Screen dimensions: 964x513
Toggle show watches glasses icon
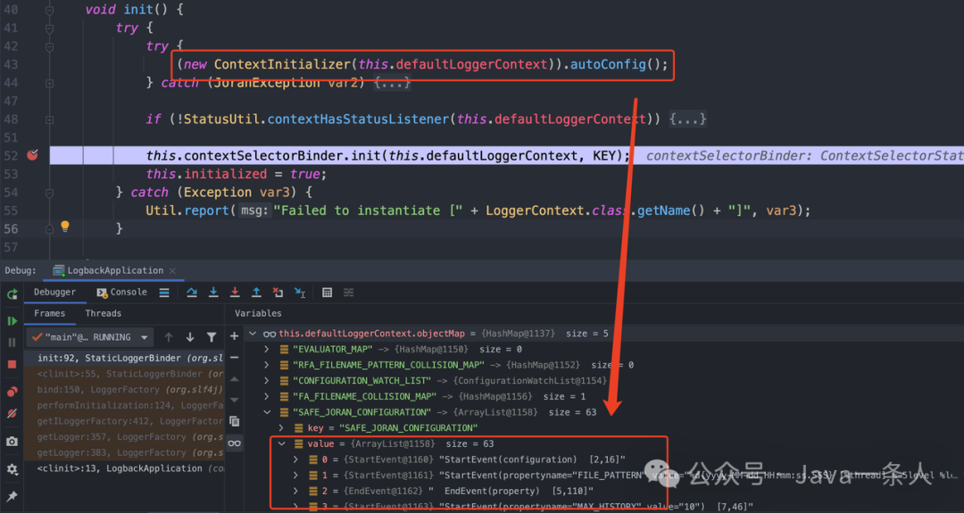(x=234, y=443)
